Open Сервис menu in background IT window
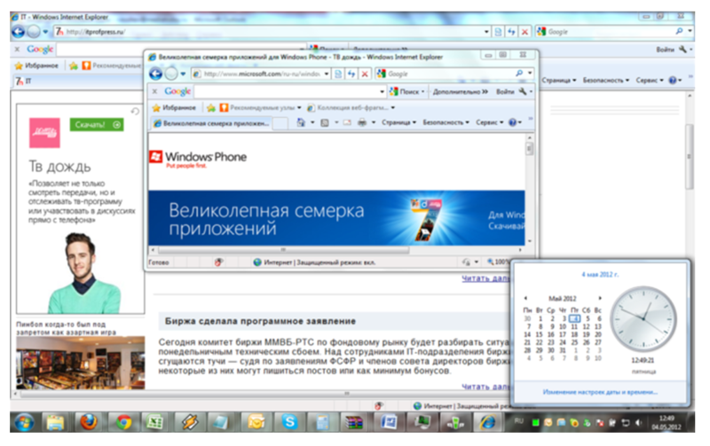The width and height of the screenshot is (710, 446). [x=650, y=80]
